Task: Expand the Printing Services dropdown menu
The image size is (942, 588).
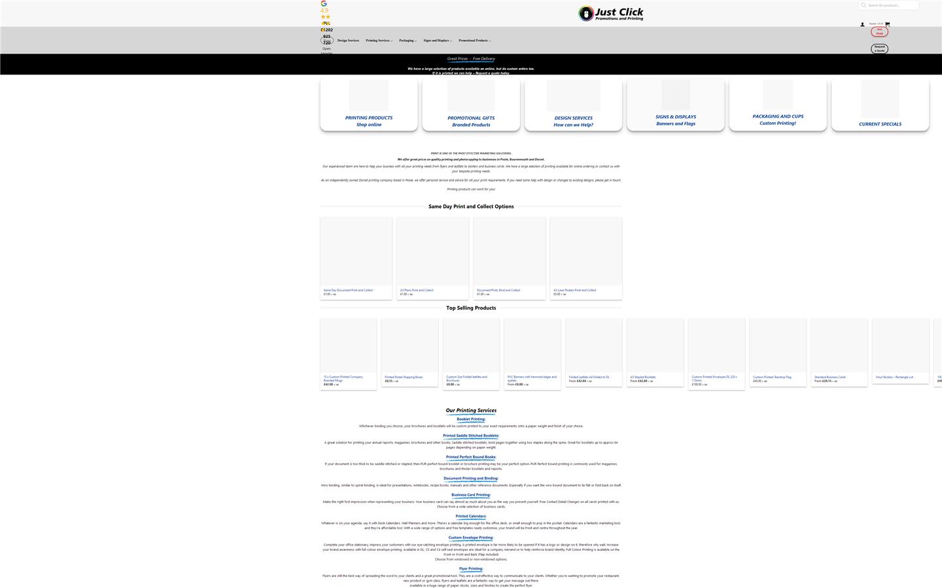Action: point(379,41)
